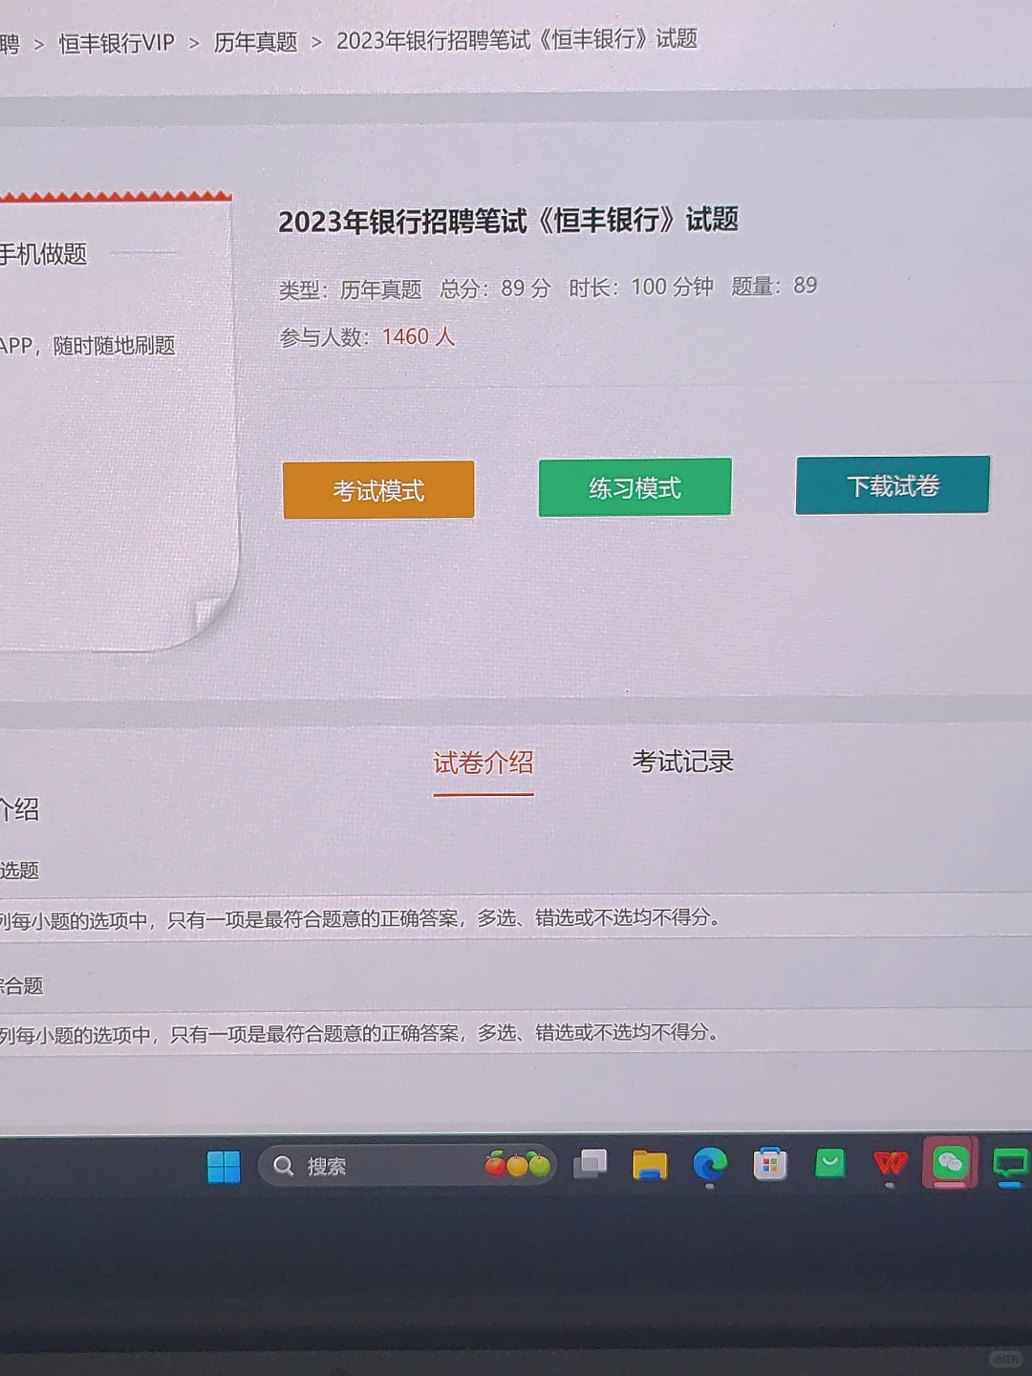Click the 题量: 89 text
This screenshot has height=1376, width=1032.
pyautogui.click(x=774, y=286)
